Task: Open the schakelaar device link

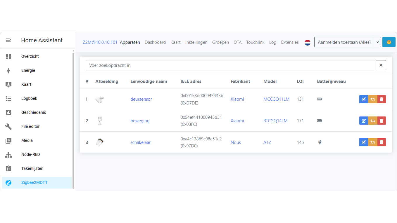Action: [x=141, y=142]
